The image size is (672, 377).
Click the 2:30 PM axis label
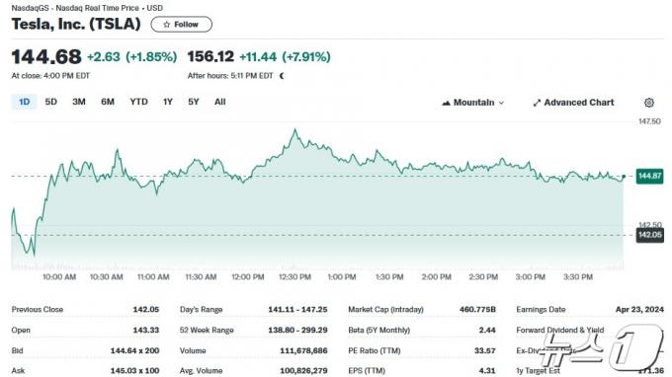[x=483, y=277]
